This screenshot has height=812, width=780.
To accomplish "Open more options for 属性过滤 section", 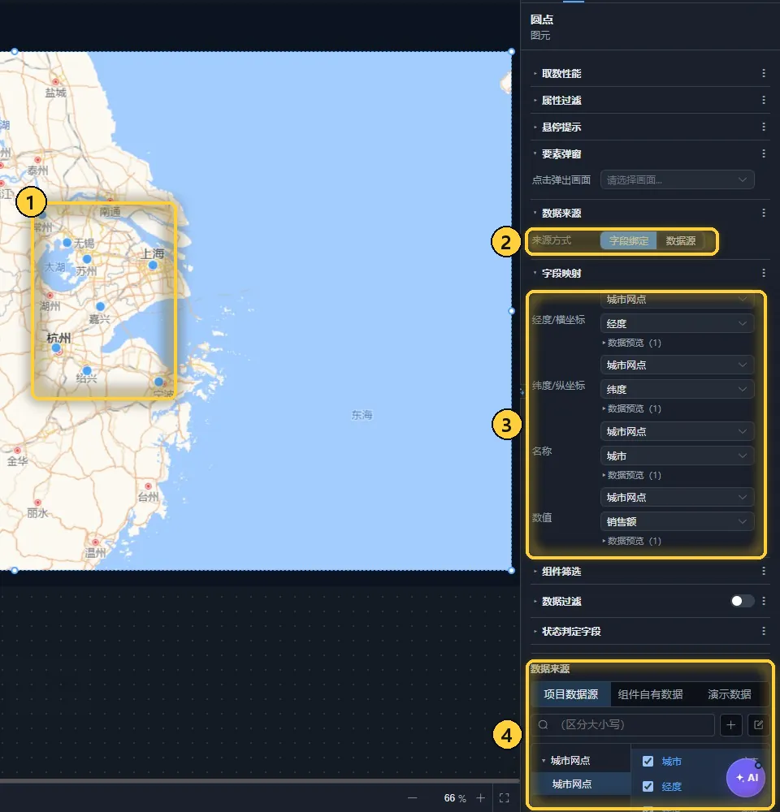I will (x=764, y=100).
